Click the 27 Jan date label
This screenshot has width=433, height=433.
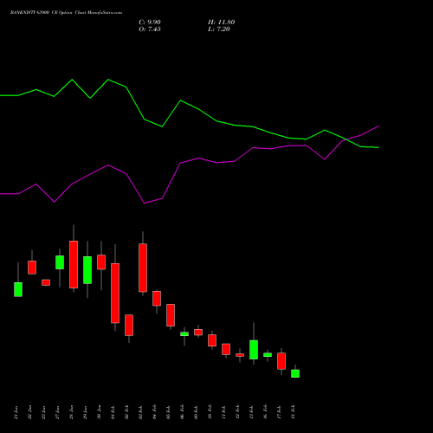[x=58, y=412]
